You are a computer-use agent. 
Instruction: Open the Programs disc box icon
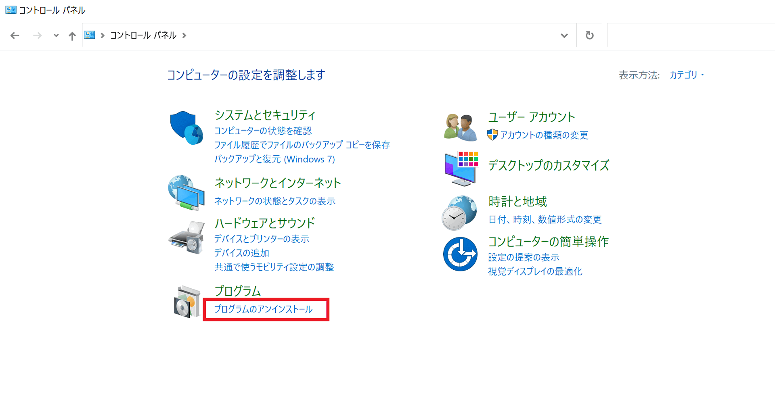coord(187,302)
